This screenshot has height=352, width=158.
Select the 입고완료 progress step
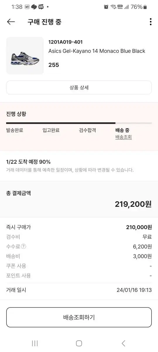pos(51,130)
